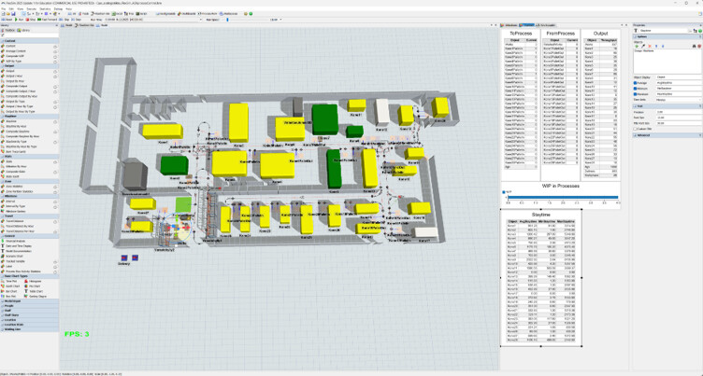This screenshot has height=376, width=703.
Task: Select Output By Hour chart item
Action: (x=15, y=81)
